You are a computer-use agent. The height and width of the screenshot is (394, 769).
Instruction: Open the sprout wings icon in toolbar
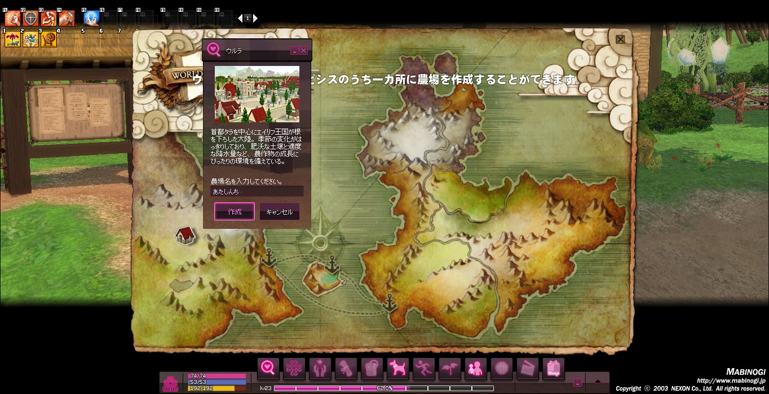click(x=450, y=368)
